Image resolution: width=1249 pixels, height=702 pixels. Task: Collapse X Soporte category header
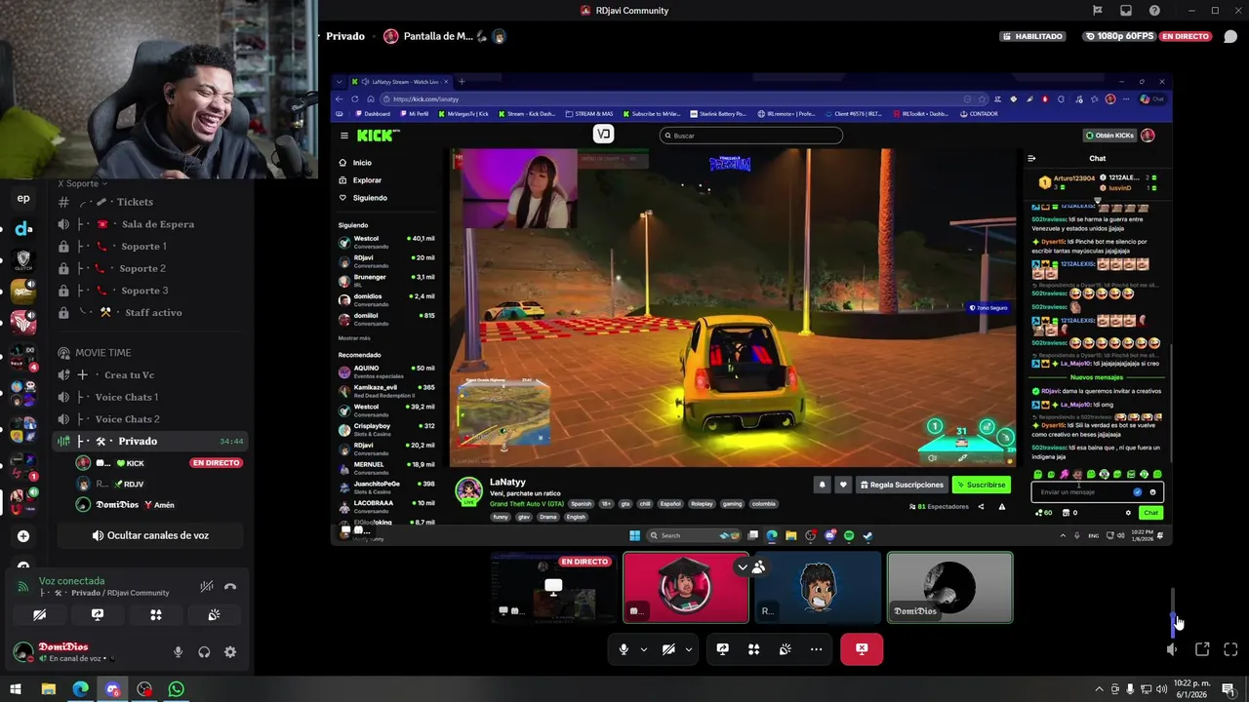(83, 183)
